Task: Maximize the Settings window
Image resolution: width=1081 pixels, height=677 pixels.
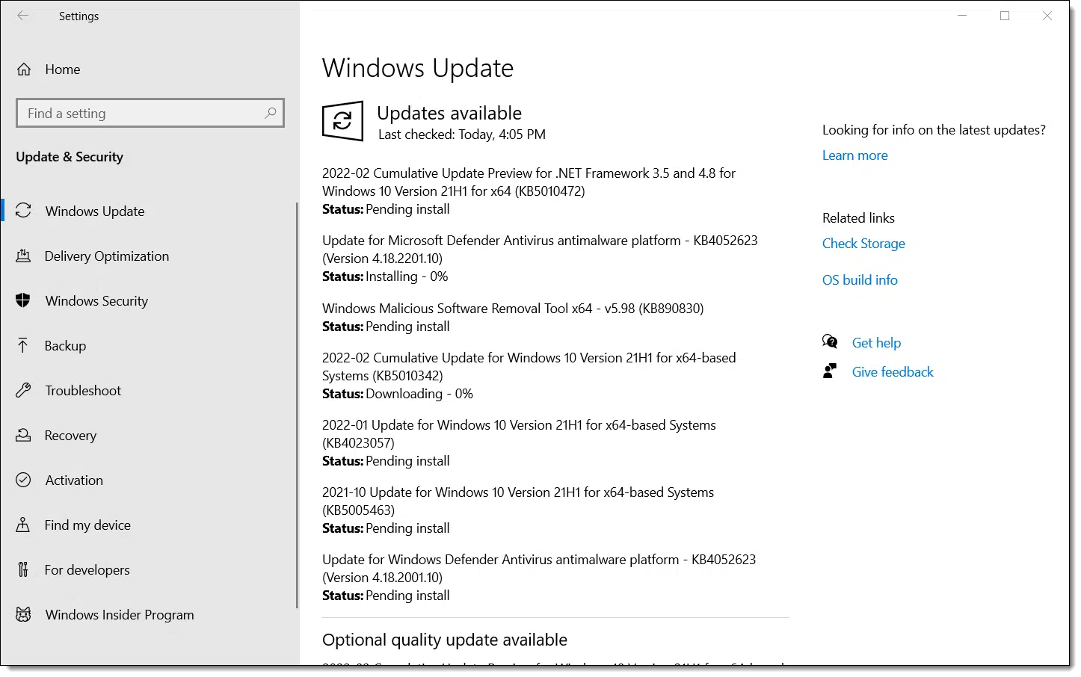Action: point(1005,16)
